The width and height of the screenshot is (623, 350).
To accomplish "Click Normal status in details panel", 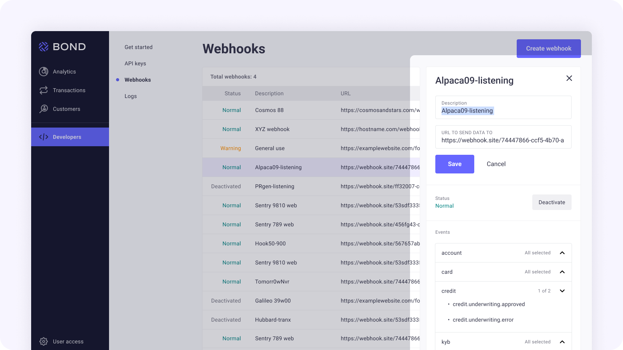I will [x=444, y=206].
